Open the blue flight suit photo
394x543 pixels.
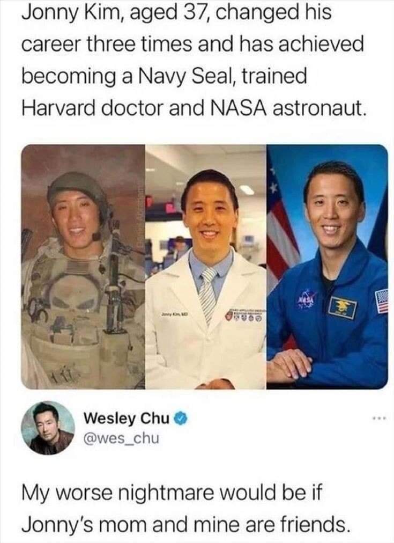tap(327, 267)
